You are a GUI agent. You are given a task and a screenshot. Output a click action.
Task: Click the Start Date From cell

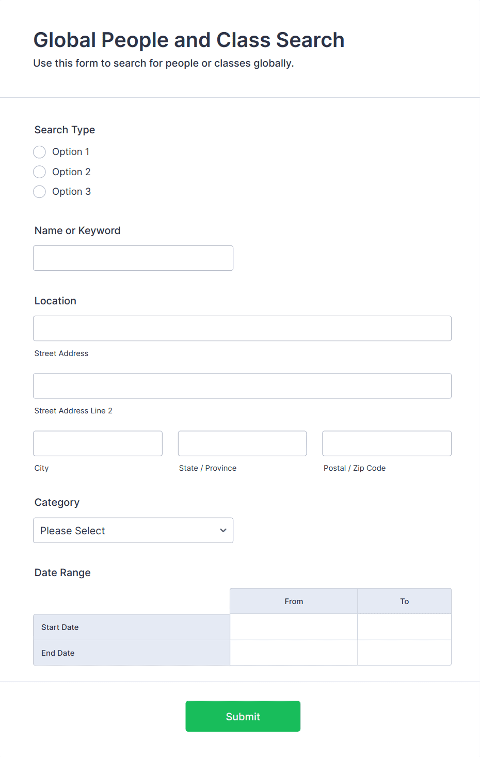[293, 627]
